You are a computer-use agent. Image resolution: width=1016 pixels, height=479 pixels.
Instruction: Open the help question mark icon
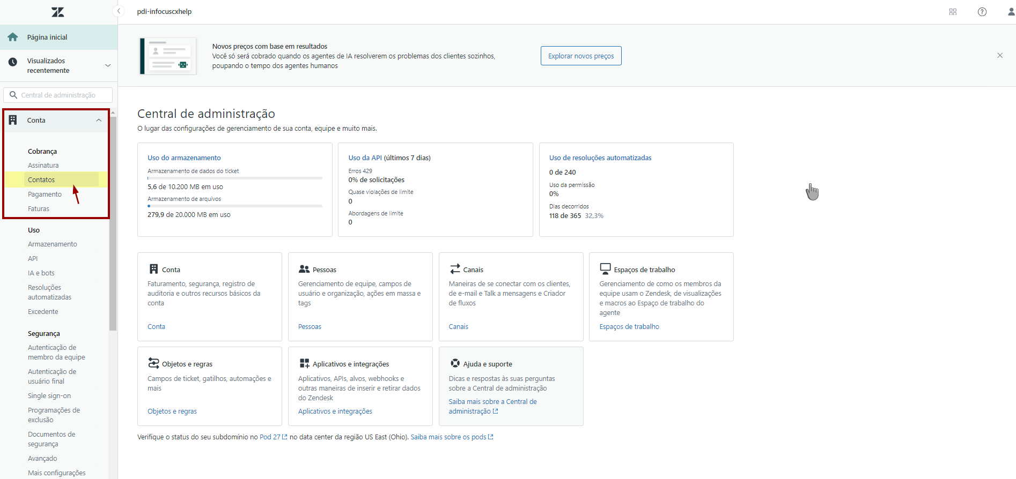pos(982,12)
